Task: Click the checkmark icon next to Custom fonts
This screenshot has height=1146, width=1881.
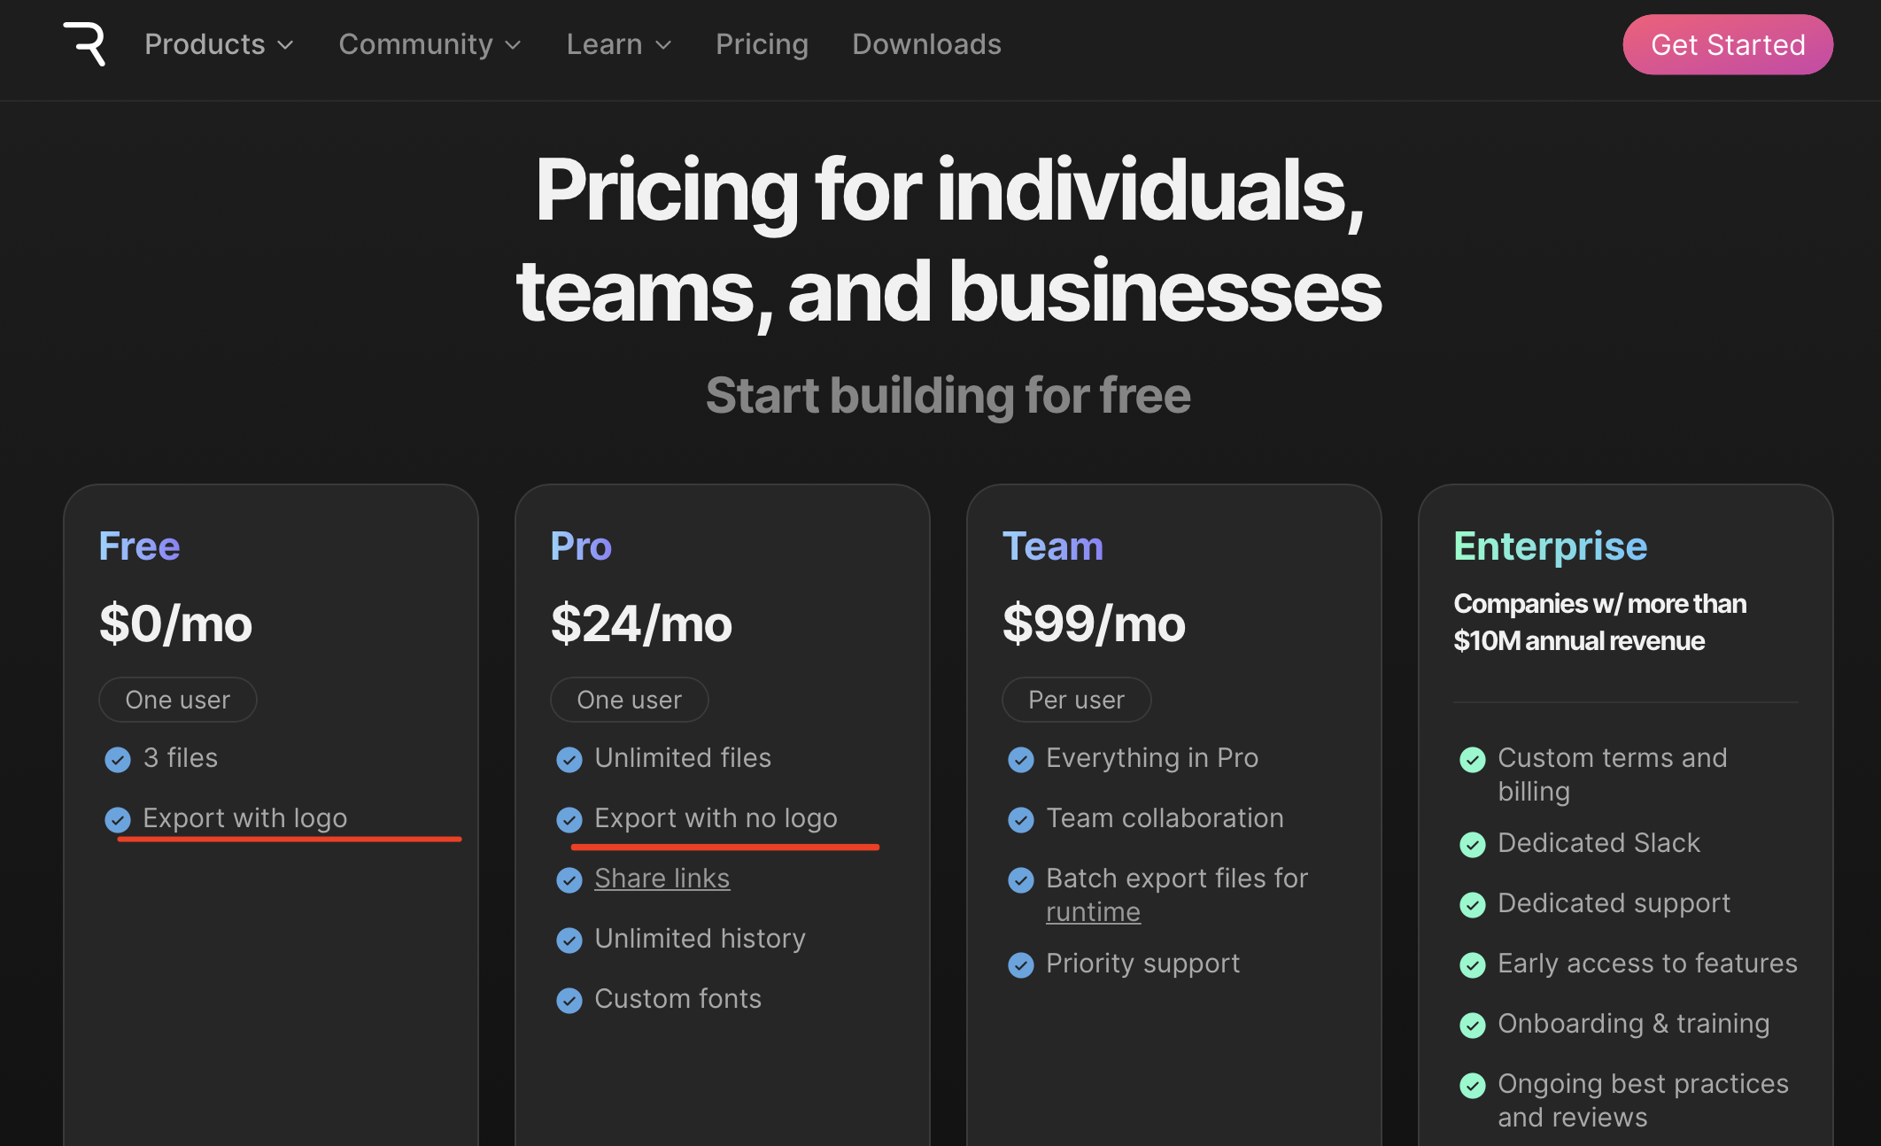Action: click(x=569, y=1000)
